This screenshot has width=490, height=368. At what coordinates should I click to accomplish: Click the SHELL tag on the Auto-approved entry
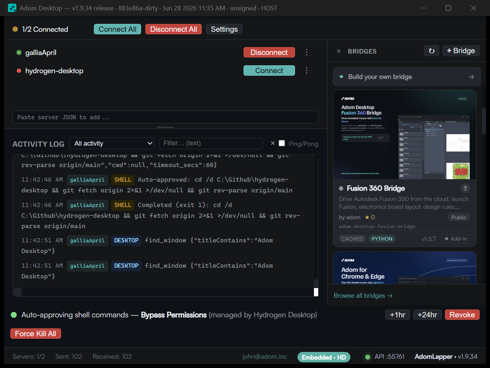point(123,180)
